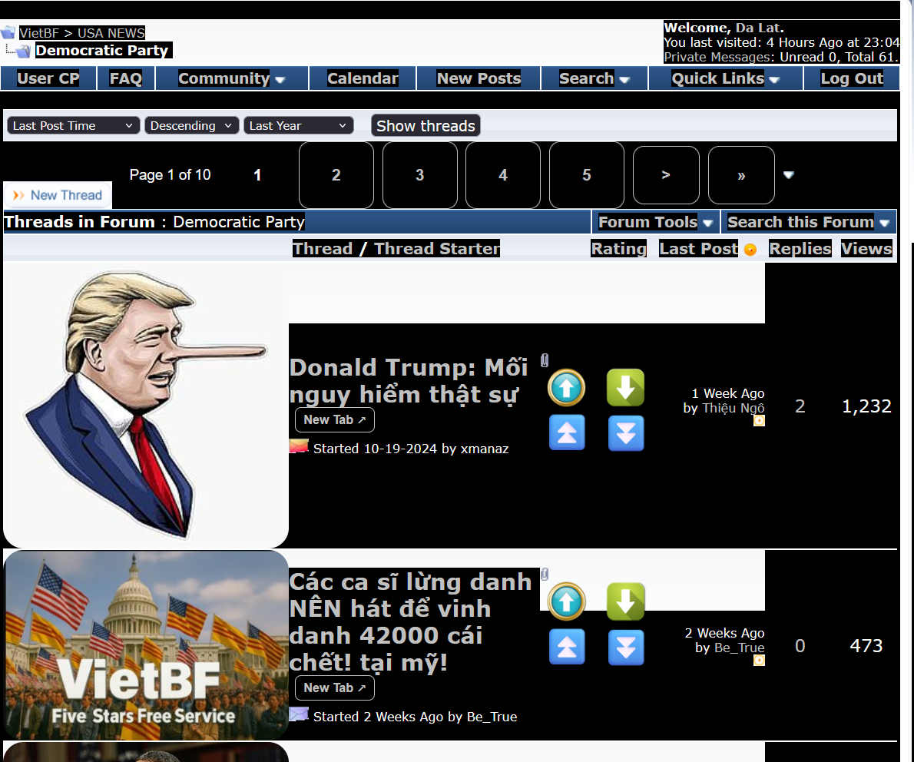The width and height of the screenshot is (914, 762).
Task: Open the User CP menu item
Action: (48, 78)
